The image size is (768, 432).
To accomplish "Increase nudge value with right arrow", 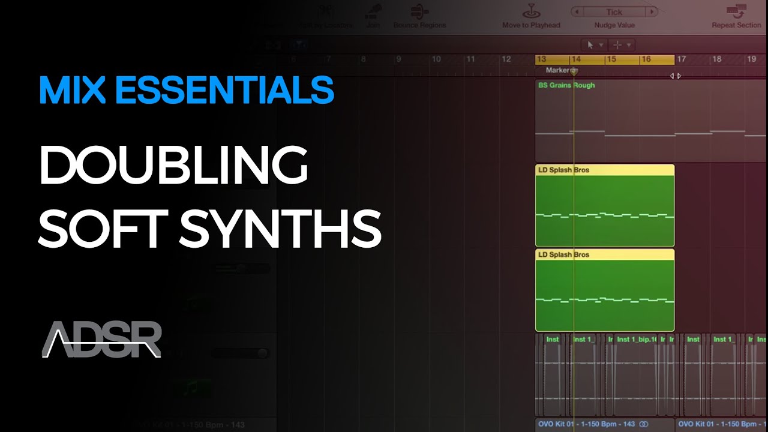I will 651,12.
